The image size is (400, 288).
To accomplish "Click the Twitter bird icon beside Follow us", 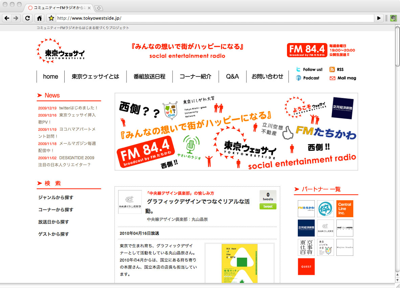I will pos(298,69).
